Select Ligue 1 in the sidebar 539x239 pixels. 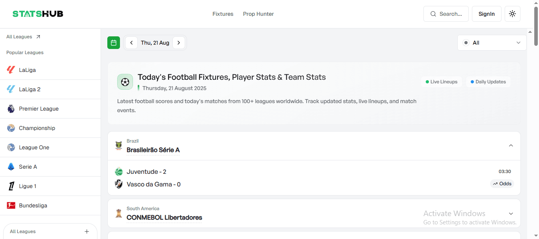50,186
